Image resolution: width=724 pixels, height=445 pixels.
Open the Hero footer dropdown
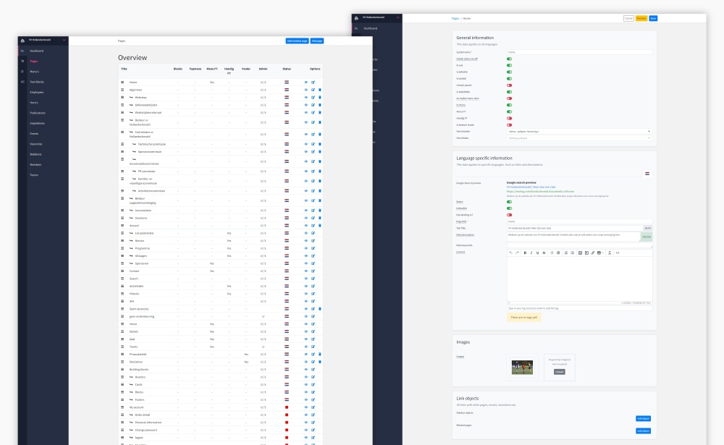[x=578, y=137]
